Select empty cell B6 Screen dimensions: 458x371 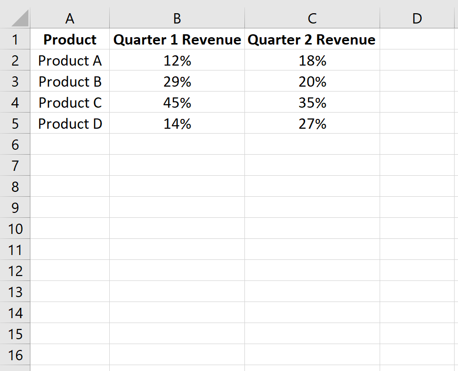point(177,144)
